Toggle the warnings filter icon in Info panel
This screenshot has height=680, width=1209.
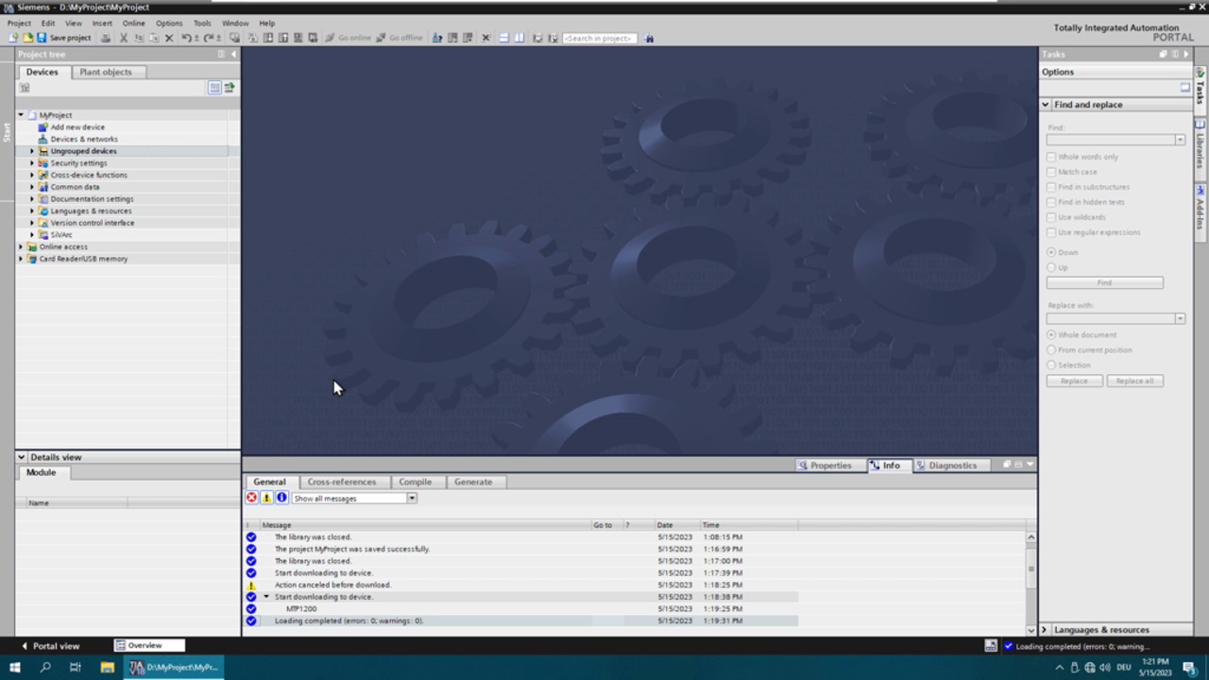[266, 498]
